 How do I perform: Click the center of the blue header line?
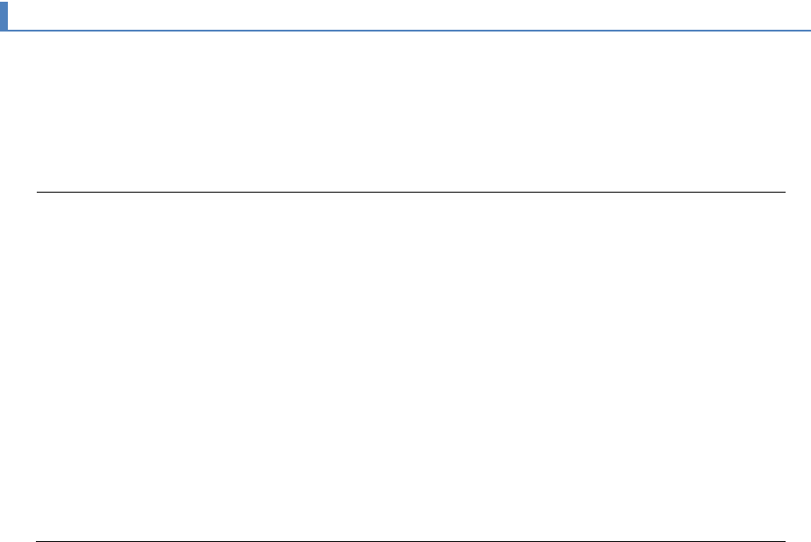(409, 32)
